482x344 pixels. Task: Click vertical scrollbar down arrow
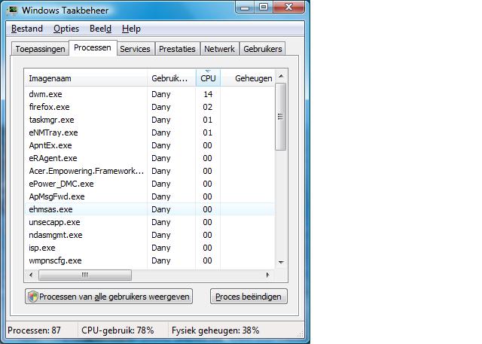click(x=281, y=262)
